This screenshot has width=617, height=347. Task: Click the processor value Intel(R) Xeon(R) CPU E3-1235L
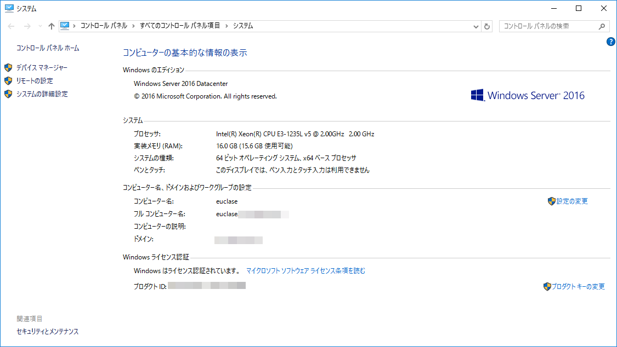click(x=295, y=134)
